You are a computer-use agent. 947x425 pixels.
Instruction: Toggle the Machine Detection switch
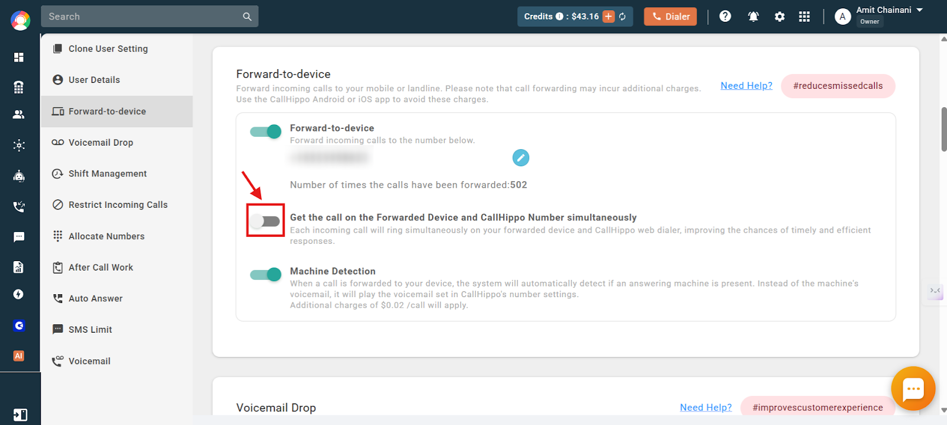265,275
